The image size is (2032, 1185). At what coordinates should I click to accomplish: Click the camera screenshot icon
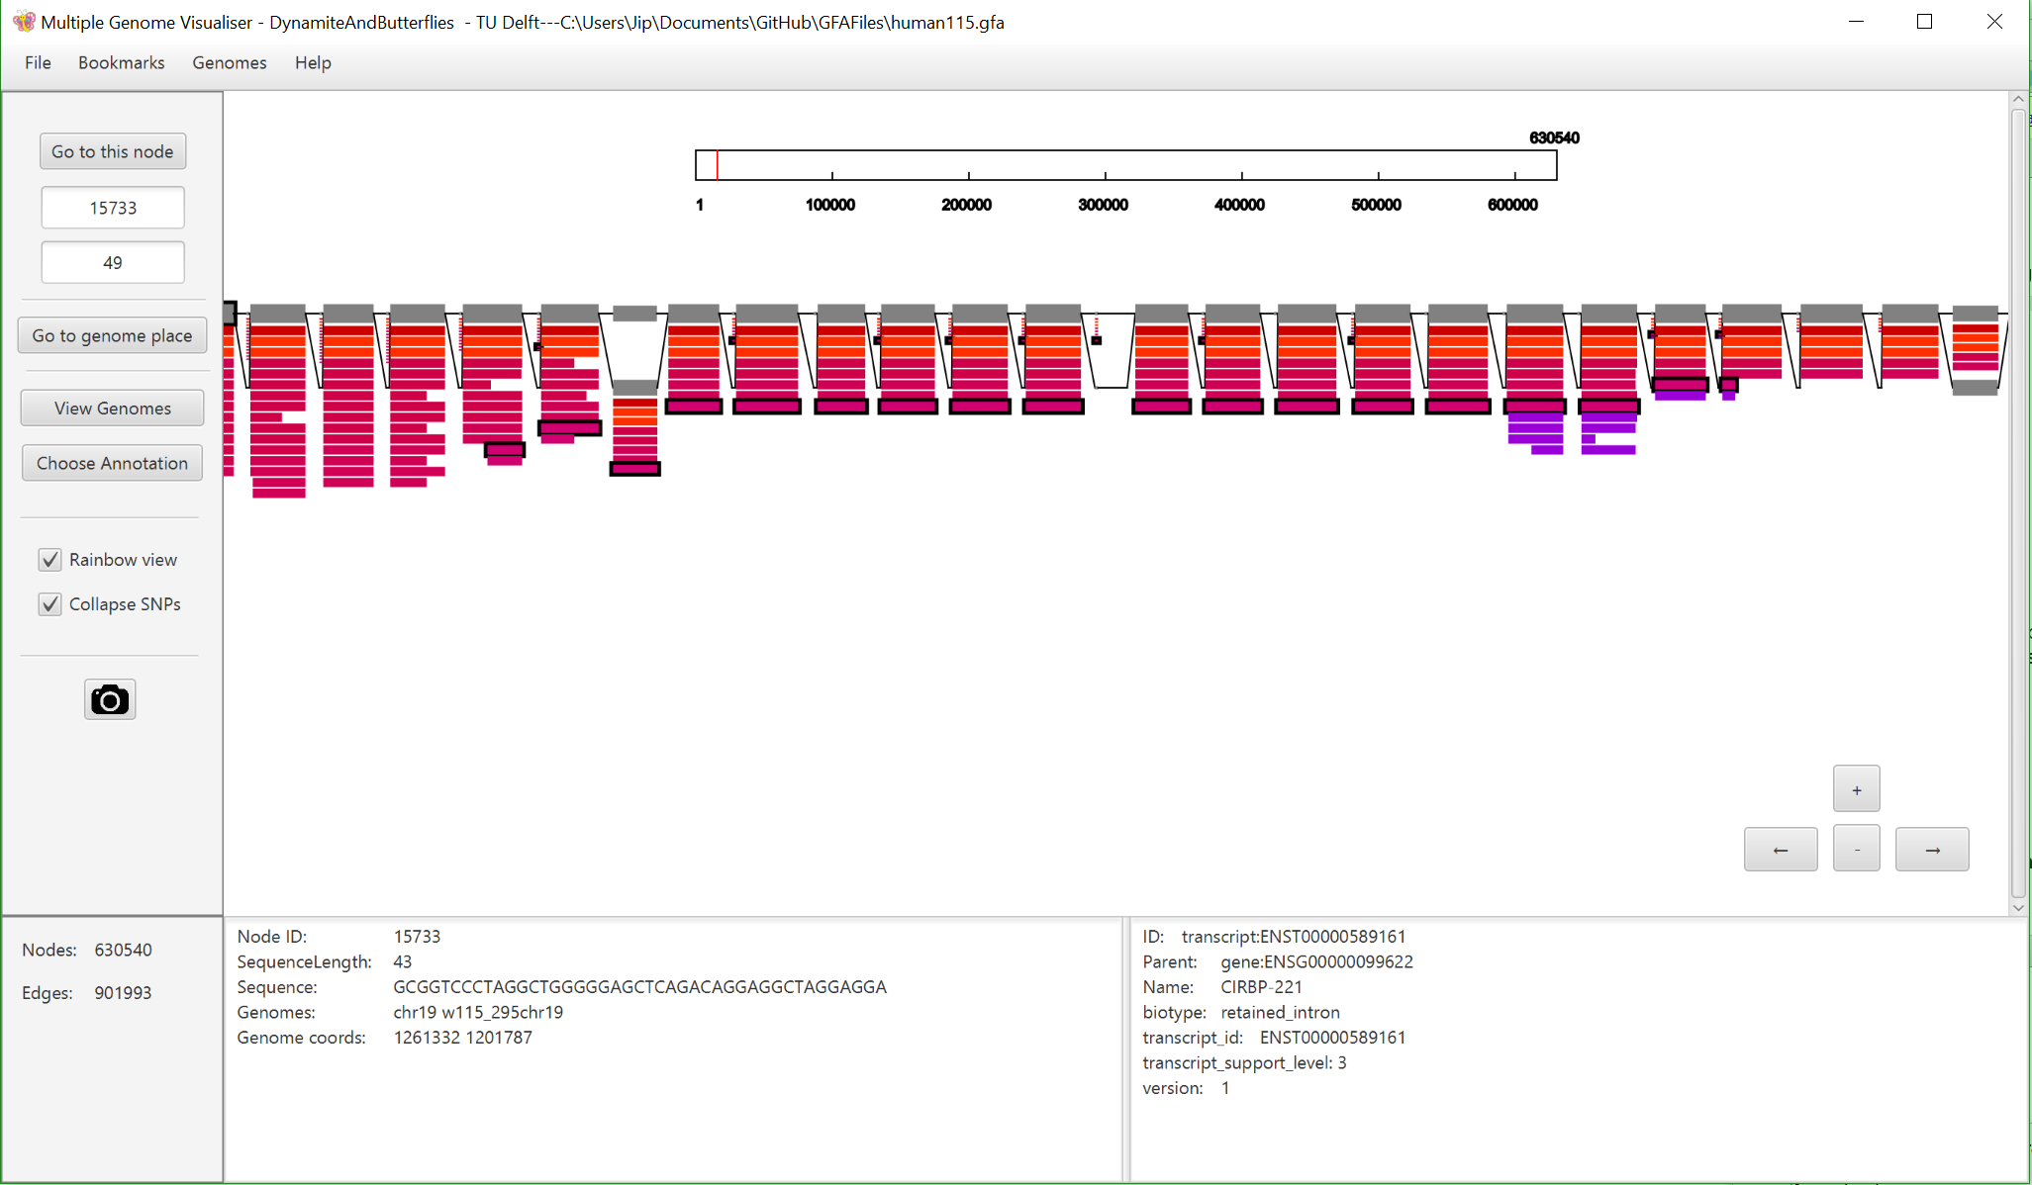tap(110, 700)
